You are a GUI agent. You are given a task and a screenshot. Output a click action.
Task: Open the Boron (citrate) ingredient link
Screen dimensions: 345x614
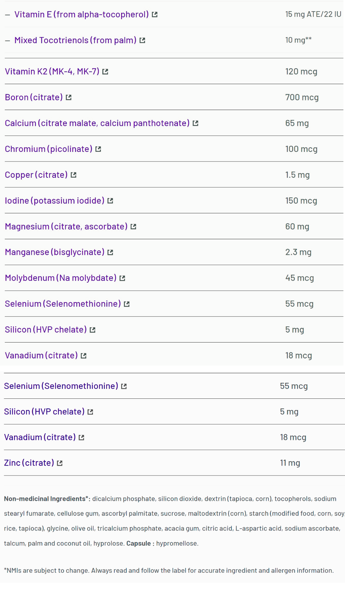34,97
